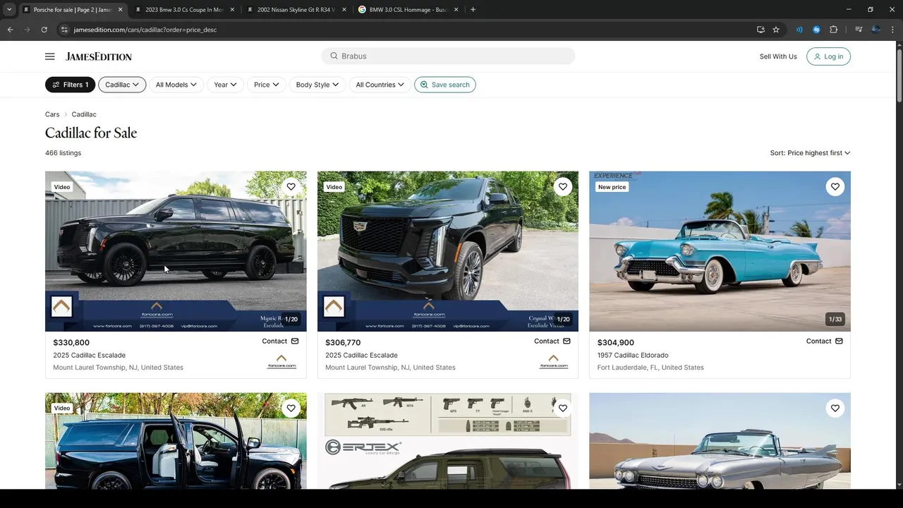This screenshot has height=508, width=903.
Task: Contact seller of the $330,800 Escalade
Action: pyautogui.click(x=280, y=341)
